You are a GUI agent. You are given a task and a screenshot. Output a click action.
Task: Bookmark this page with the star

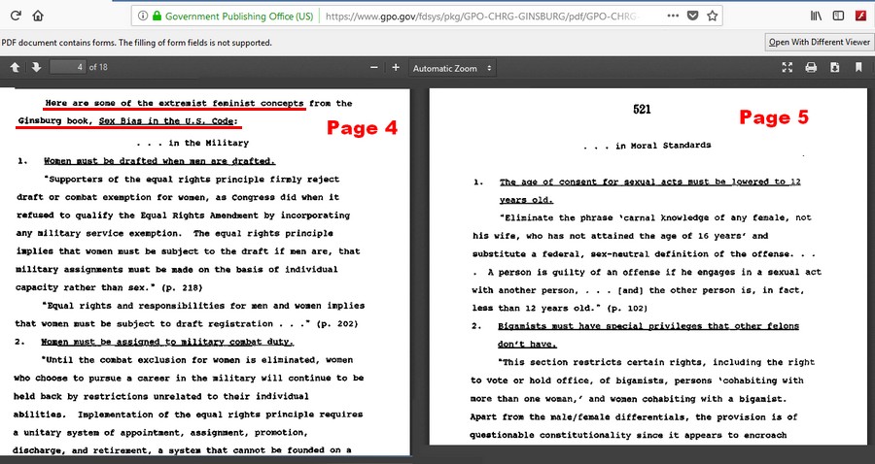[712, 17]
